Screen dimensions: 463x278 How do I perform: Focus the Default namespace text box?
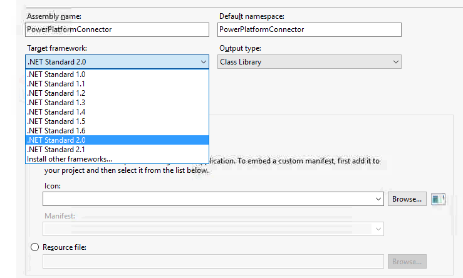coord(309,29)
